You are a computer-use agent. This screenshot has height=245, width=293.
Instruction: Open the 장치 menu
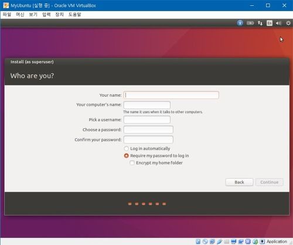(59, 14)
